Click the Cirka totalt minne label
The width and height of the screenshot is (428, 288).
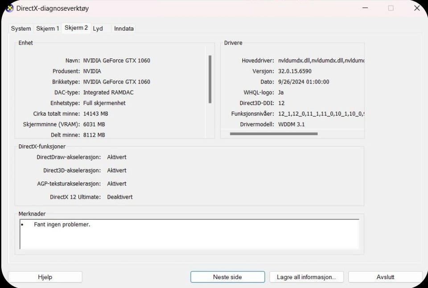tap(57, 114)
